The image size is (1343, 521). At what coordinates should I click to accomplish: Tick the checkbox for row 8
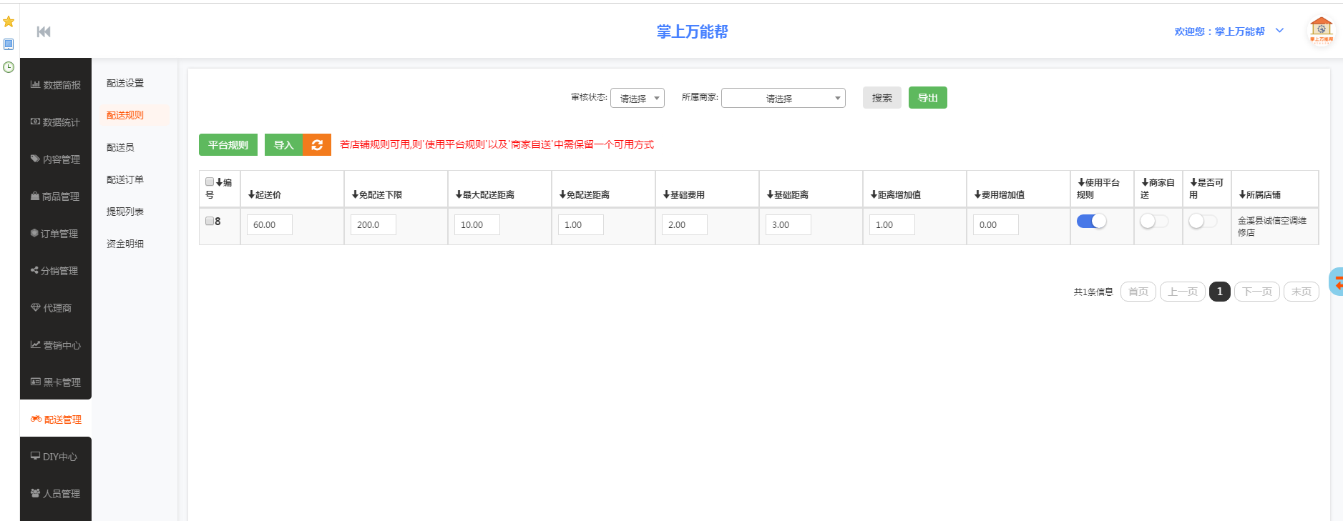tap(210, 221)
